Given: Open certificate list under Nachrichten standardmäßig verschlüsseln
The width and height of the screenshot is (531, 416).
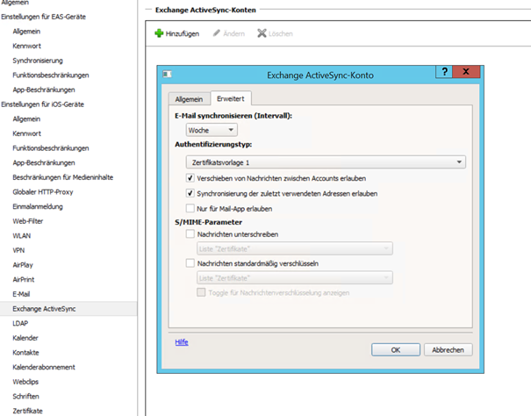Looking at the screenshot, I should point(295,278).
